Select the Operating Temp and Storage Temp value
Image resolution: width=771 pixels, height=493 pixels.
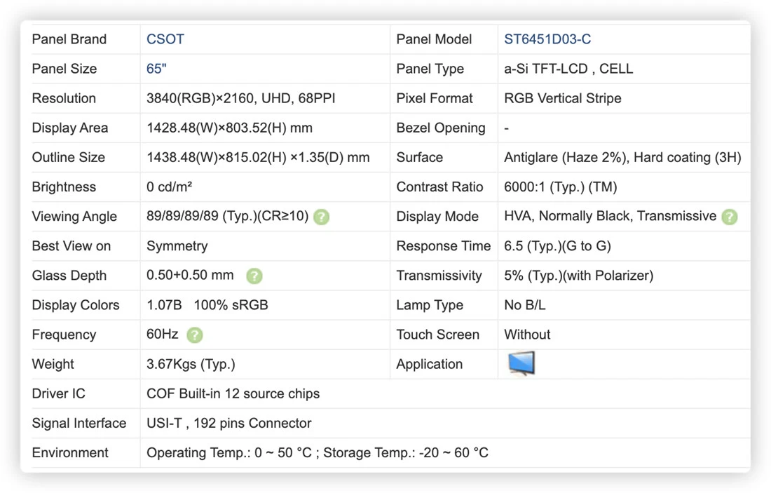click(x=318, y=452)
